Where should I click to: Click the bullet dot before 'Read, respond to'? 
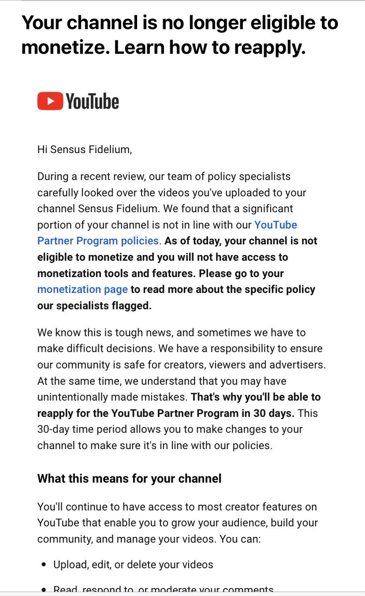click(44, 591)
